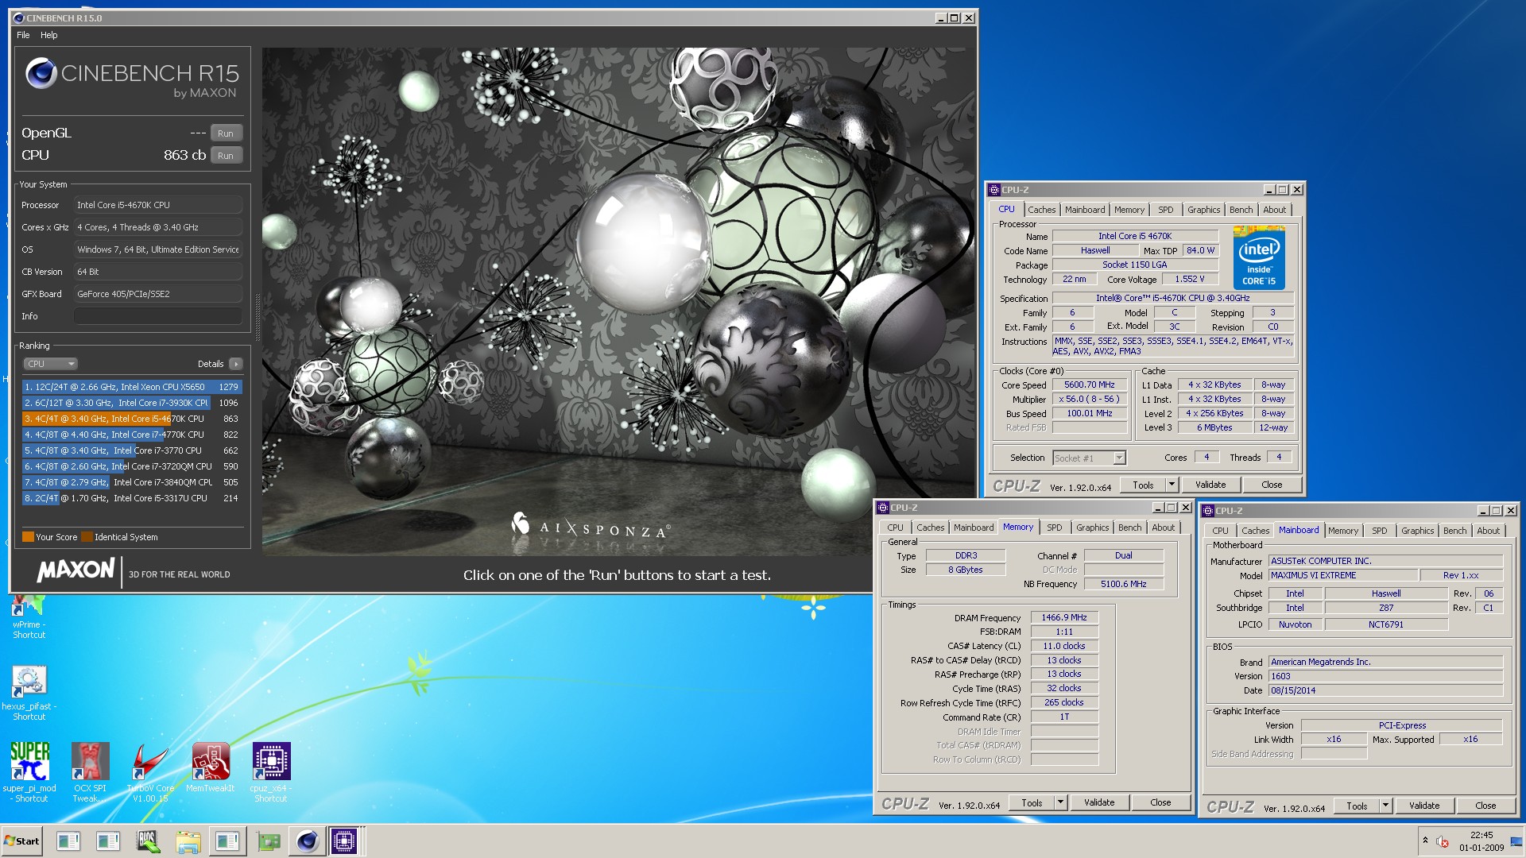Open the CPU ranking type dropdown
The image size is (1526, 858).
coord(50,364)
